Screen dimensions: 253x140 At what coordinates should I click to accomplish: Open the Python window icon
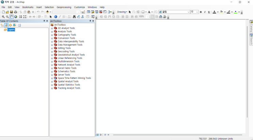pyautogui.click(x=105, y=12)
